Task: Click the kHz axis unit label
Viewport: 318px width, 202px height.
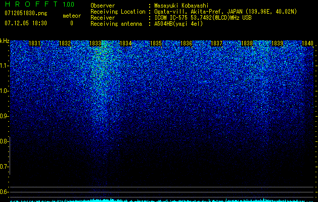Action: (x=5, y=41)
